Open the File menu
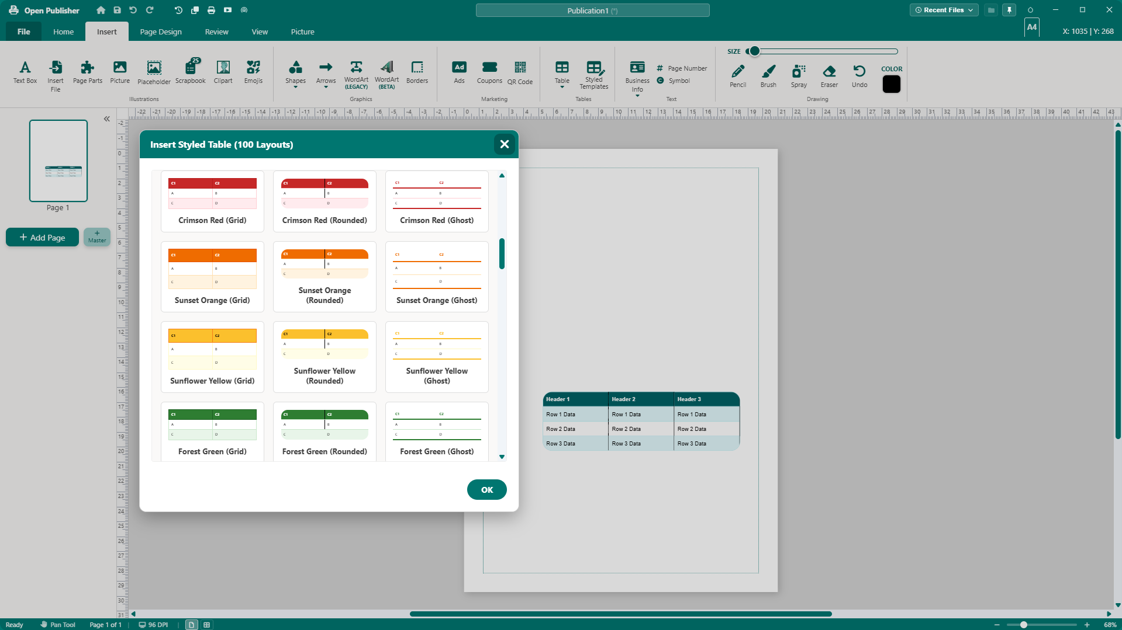1122x630 pixels. point(23,32)
